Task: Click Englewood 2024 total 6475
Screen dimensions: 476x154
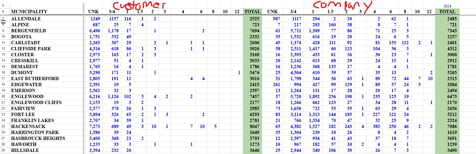Action: 452,97
